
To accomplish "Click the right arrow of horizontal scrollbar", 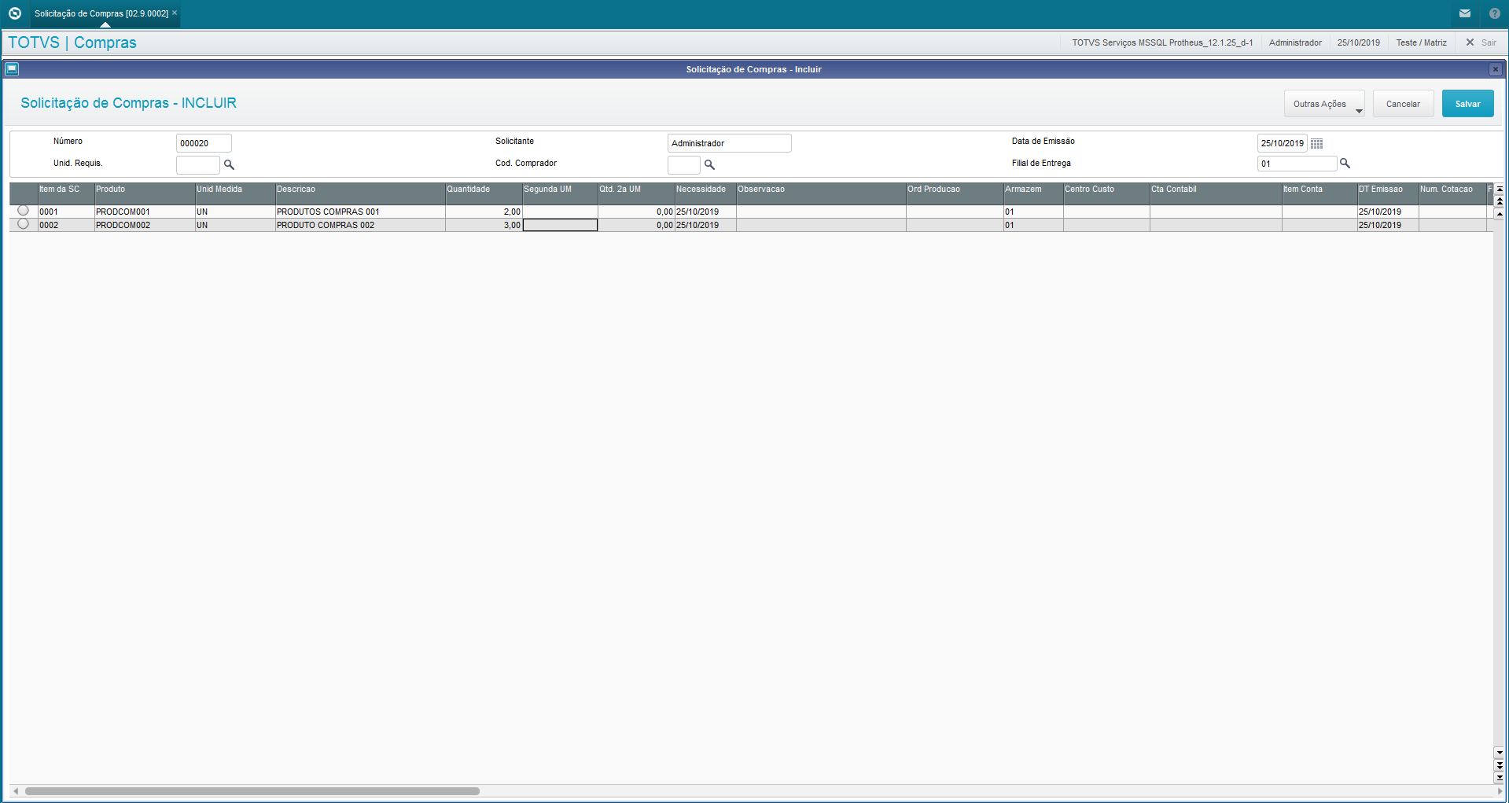I will point(1500,791).
